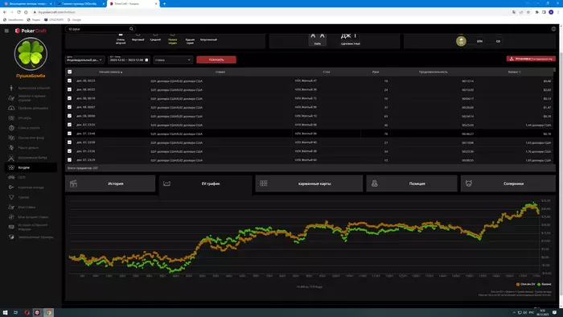Open the Мои лучшие ставки sidebar item
This screenshot has width=563, height=317.
[x=31, y=217]
